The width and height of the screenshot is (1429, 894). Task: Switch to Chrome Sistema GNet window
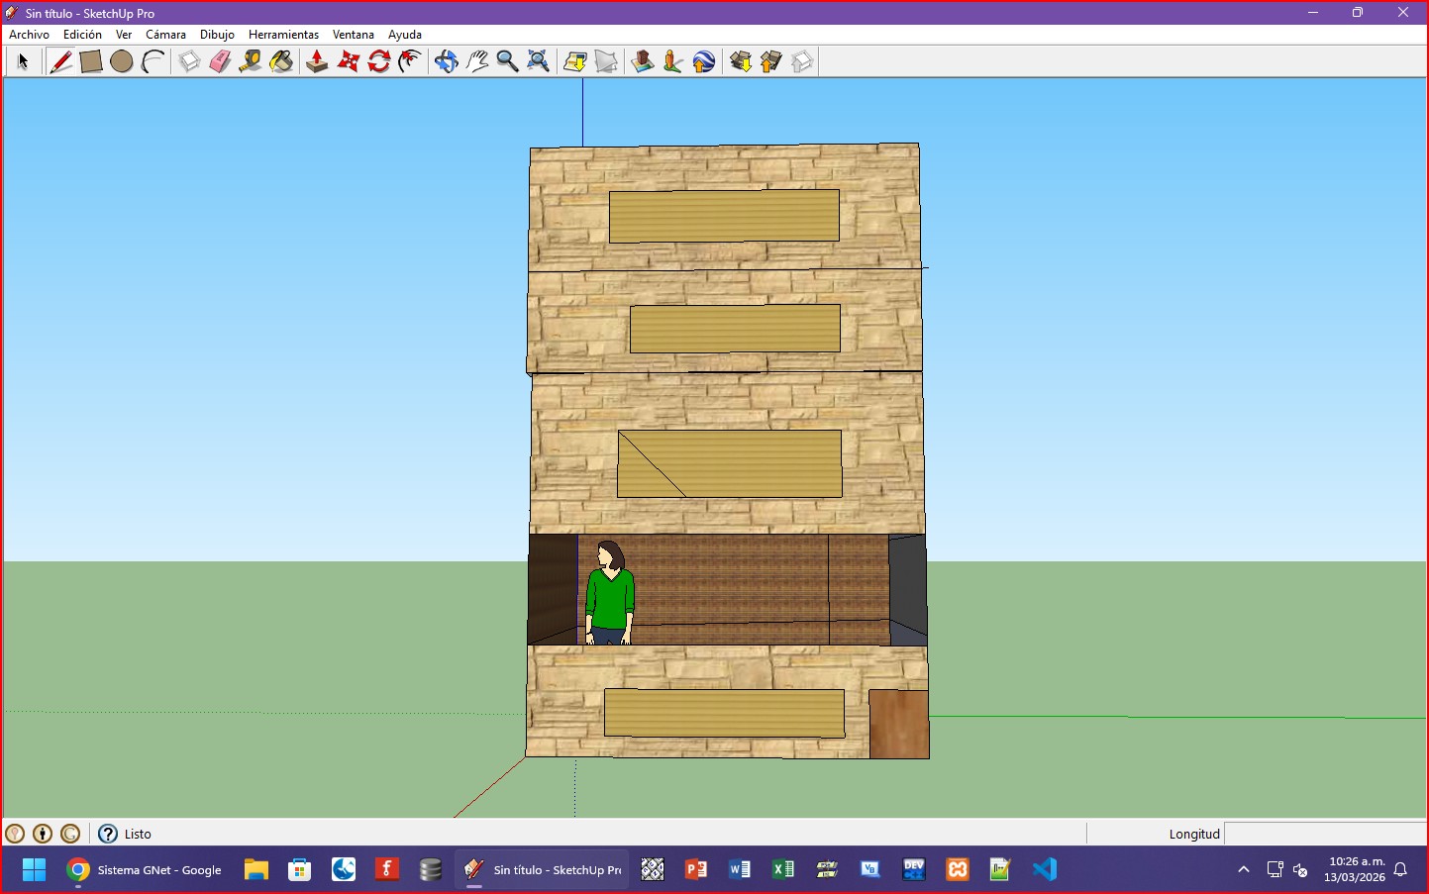145,870
